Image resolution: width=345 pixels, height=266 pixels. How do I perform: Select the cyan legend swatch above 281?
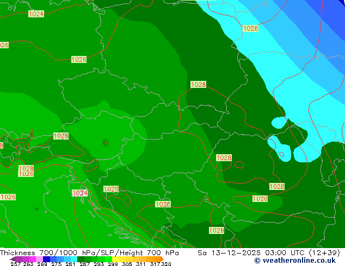[x=74, y=259]
